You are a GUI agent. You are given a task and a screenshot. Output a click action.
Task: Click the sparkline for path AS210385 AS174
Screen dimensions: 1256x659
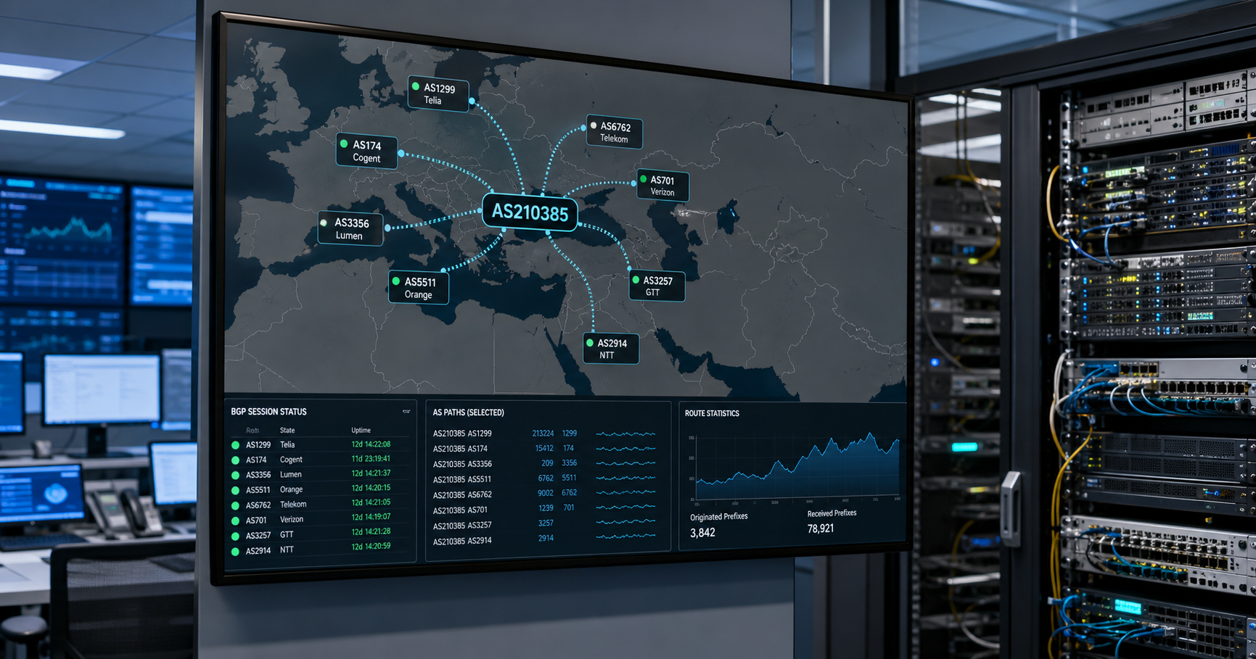[625, 449]
